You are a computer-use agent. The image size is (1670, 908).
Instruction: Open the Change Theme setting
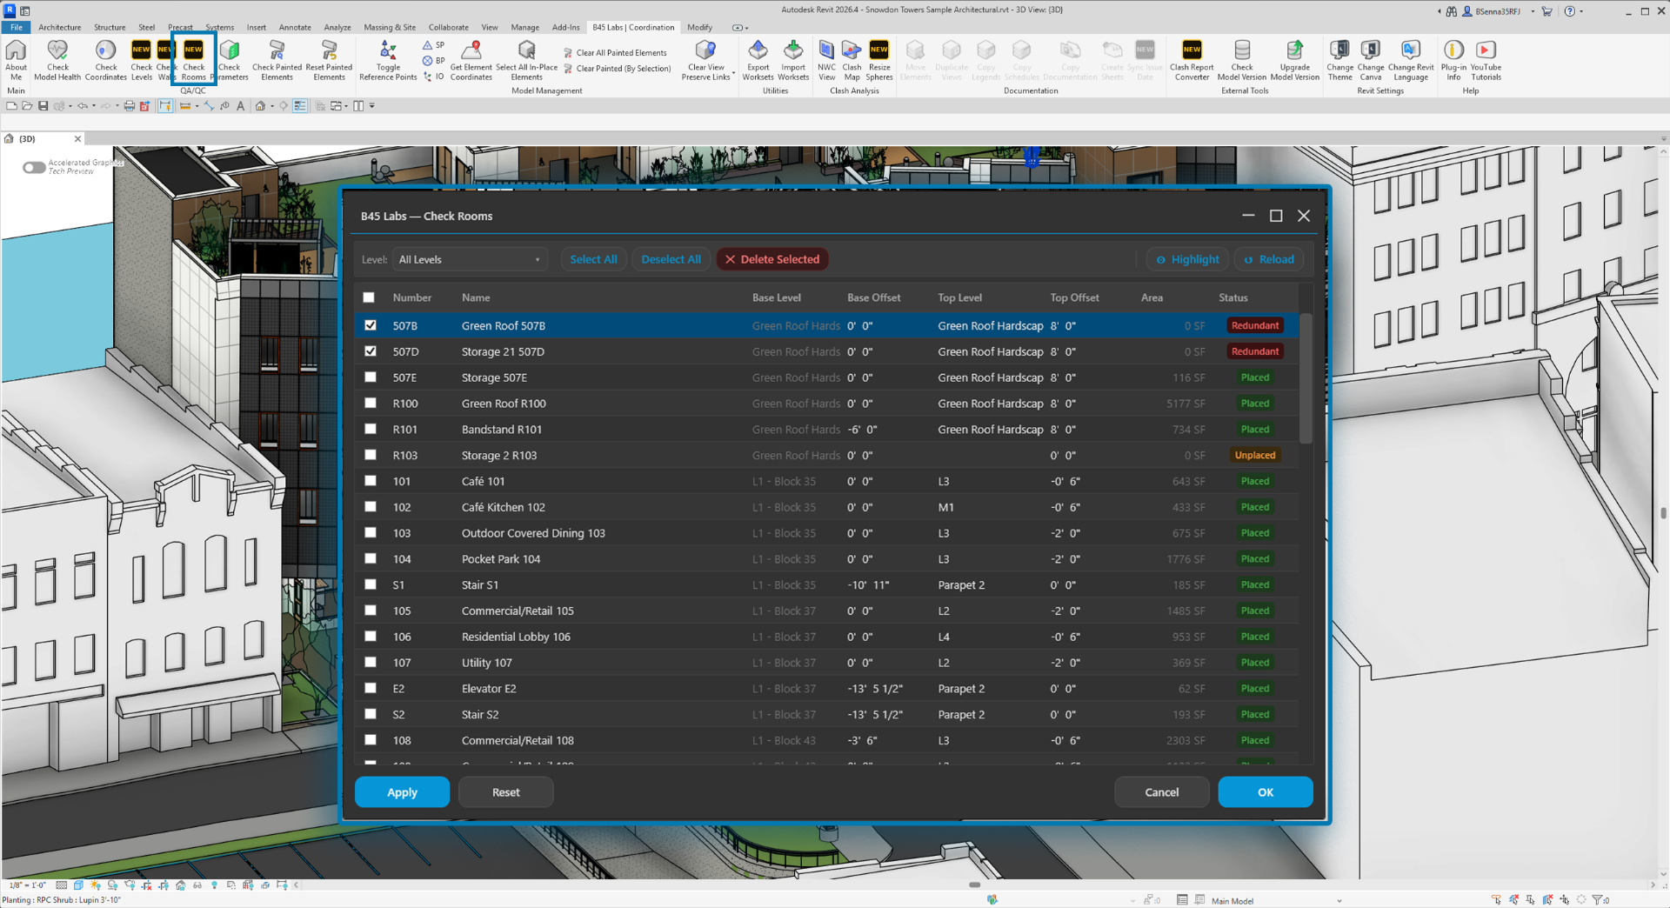coord(1339,60)
